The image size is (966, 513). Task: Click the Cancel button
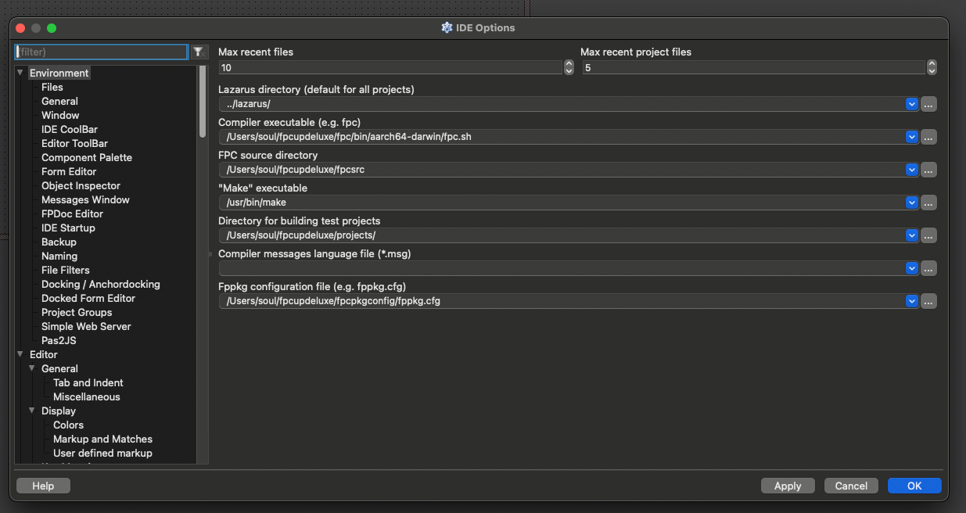851,486
